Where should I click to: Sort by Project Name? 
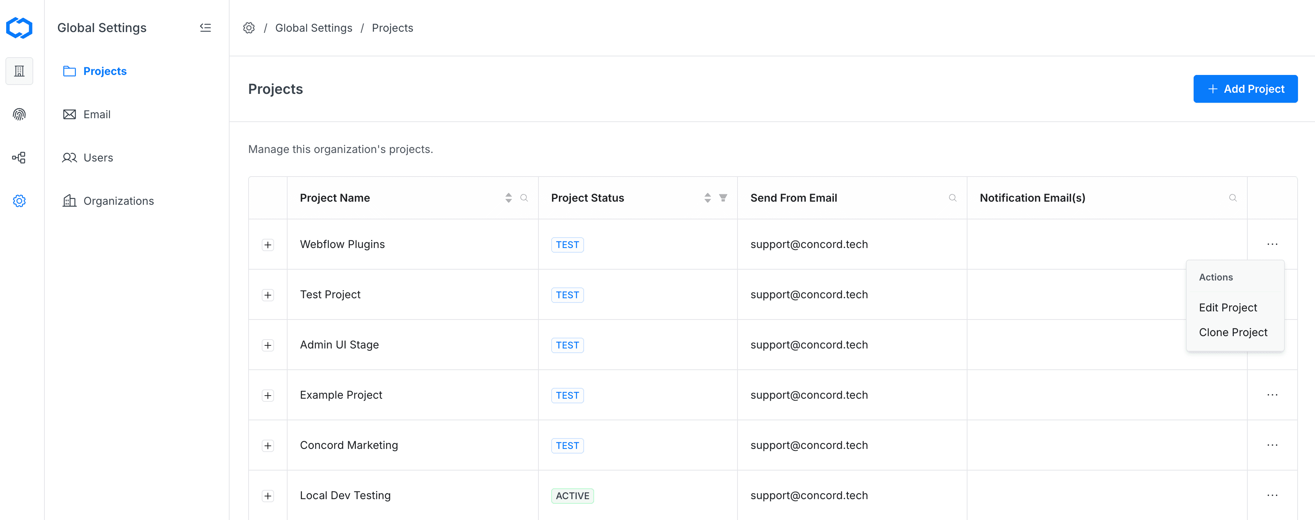[508, 198]
